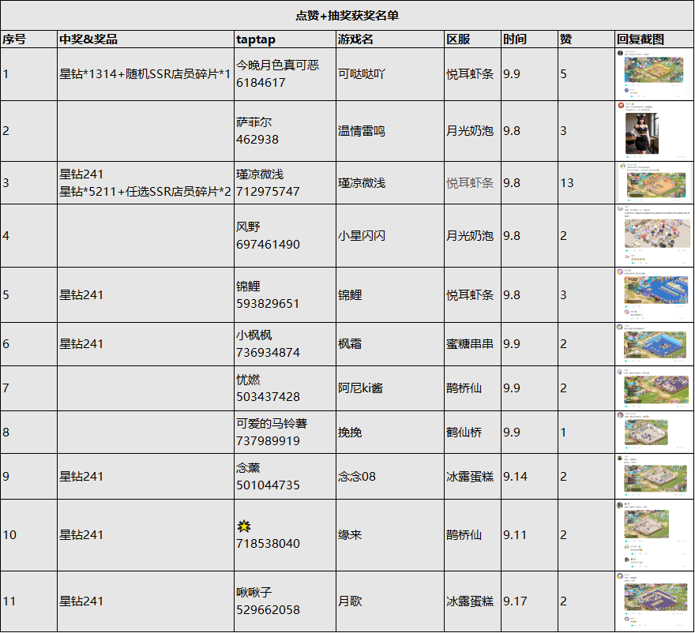Open row 4 风野 screenshot thumbnail

point(653,236)
